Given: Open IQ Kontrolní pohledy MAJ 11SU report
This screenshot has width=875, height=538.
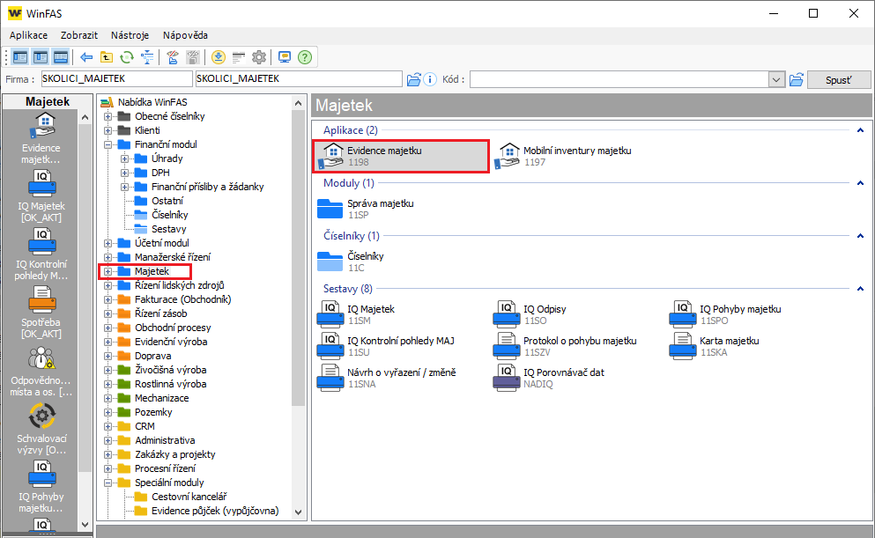Looking at the screenshot, I should coord(386,346).
